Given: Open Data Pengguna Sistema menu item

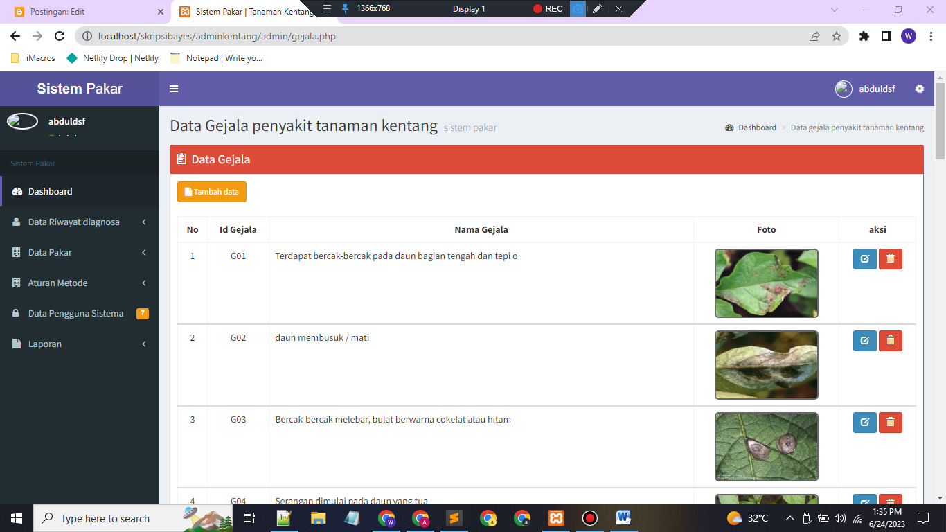Looking at the screenshot, I should pyautogui.click(x=80, y=313).
